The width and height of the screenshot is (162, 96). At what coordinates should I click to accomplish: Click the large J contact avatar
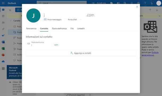point(33,15)
